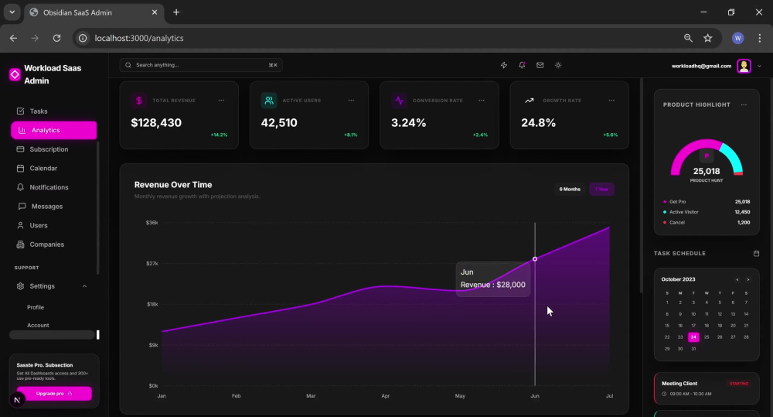Click the Jun data point on chart
Viewport: 773px width, 417px height.
click(535, 259)
